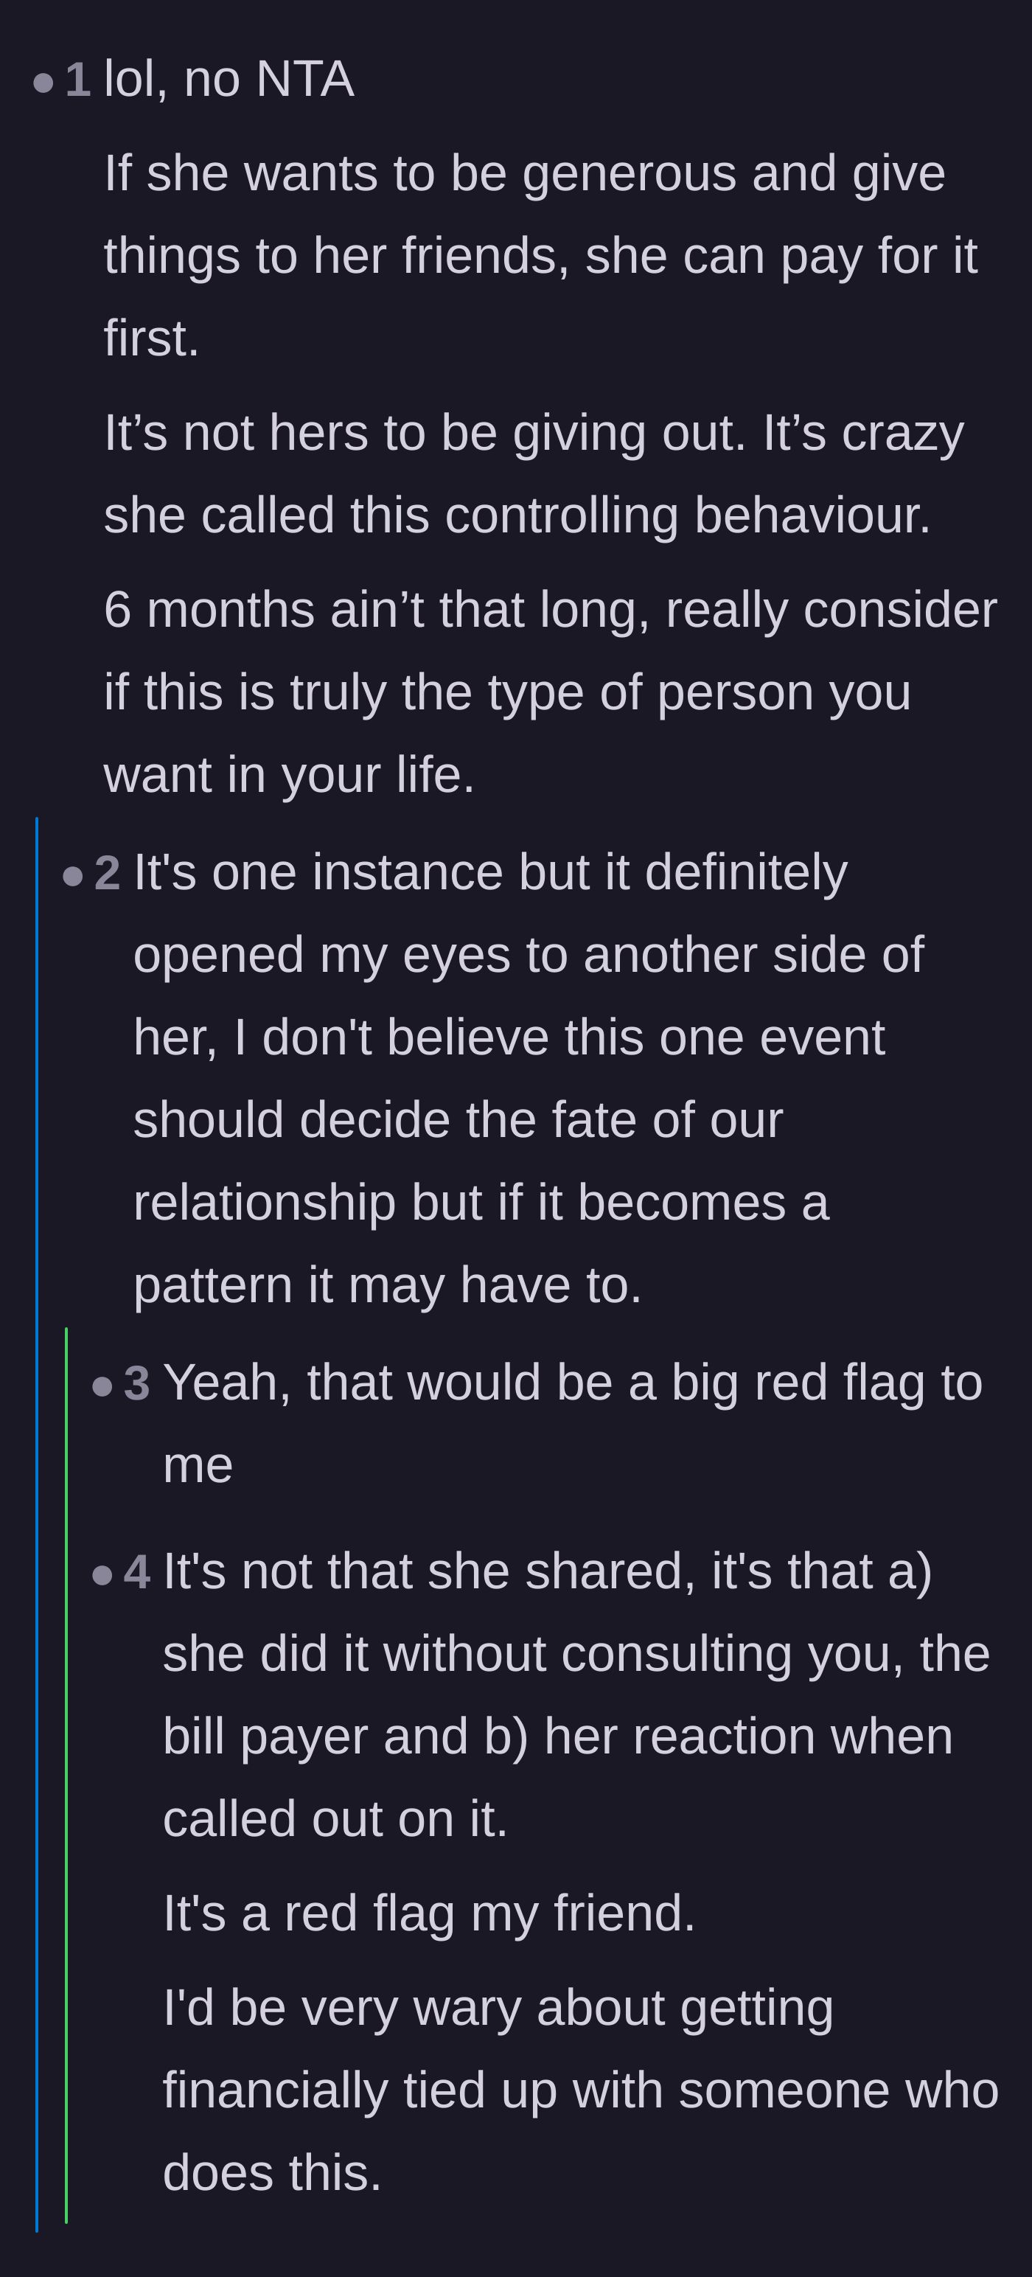The height and width of the screenshot is (2277, 1032).
Task: Click the "It's not that she shared" paragraph
Action: [576, 1694]
